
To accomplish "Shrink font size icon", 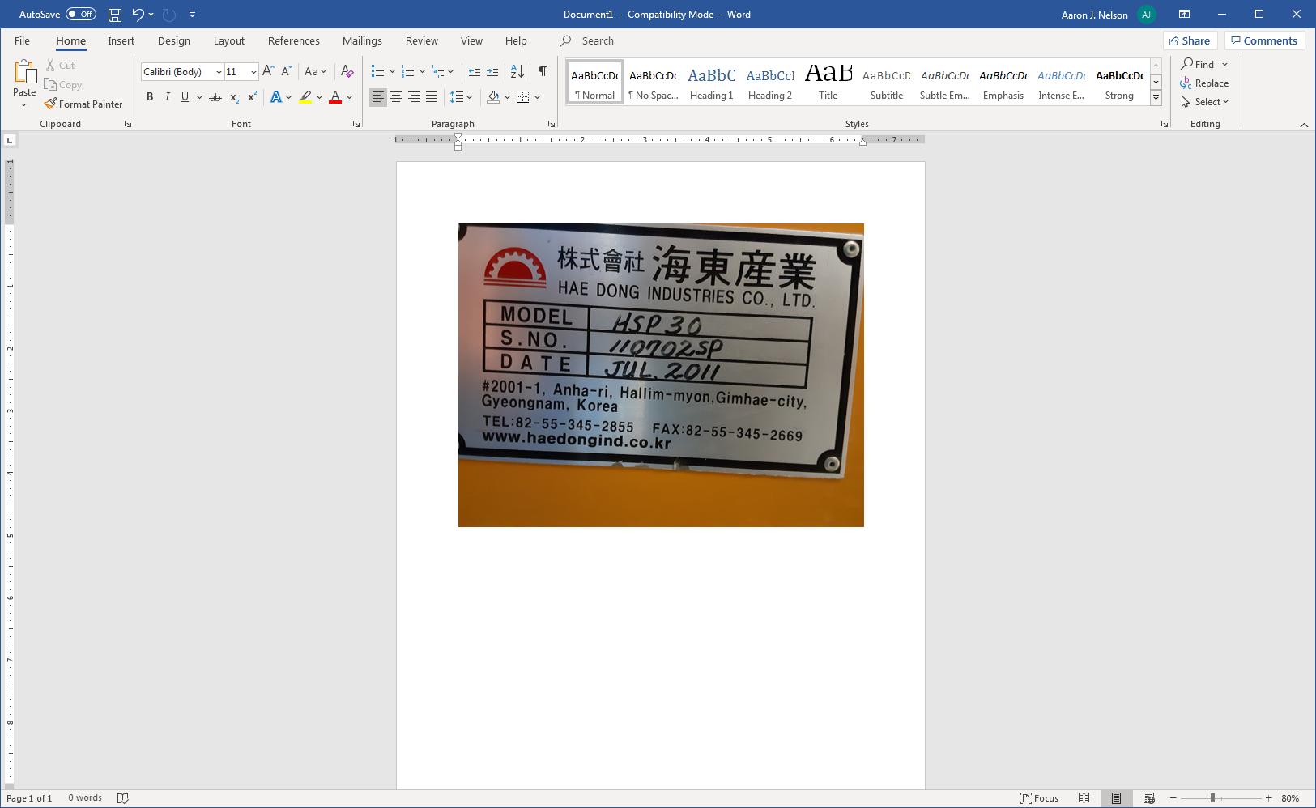I will 286,72.
